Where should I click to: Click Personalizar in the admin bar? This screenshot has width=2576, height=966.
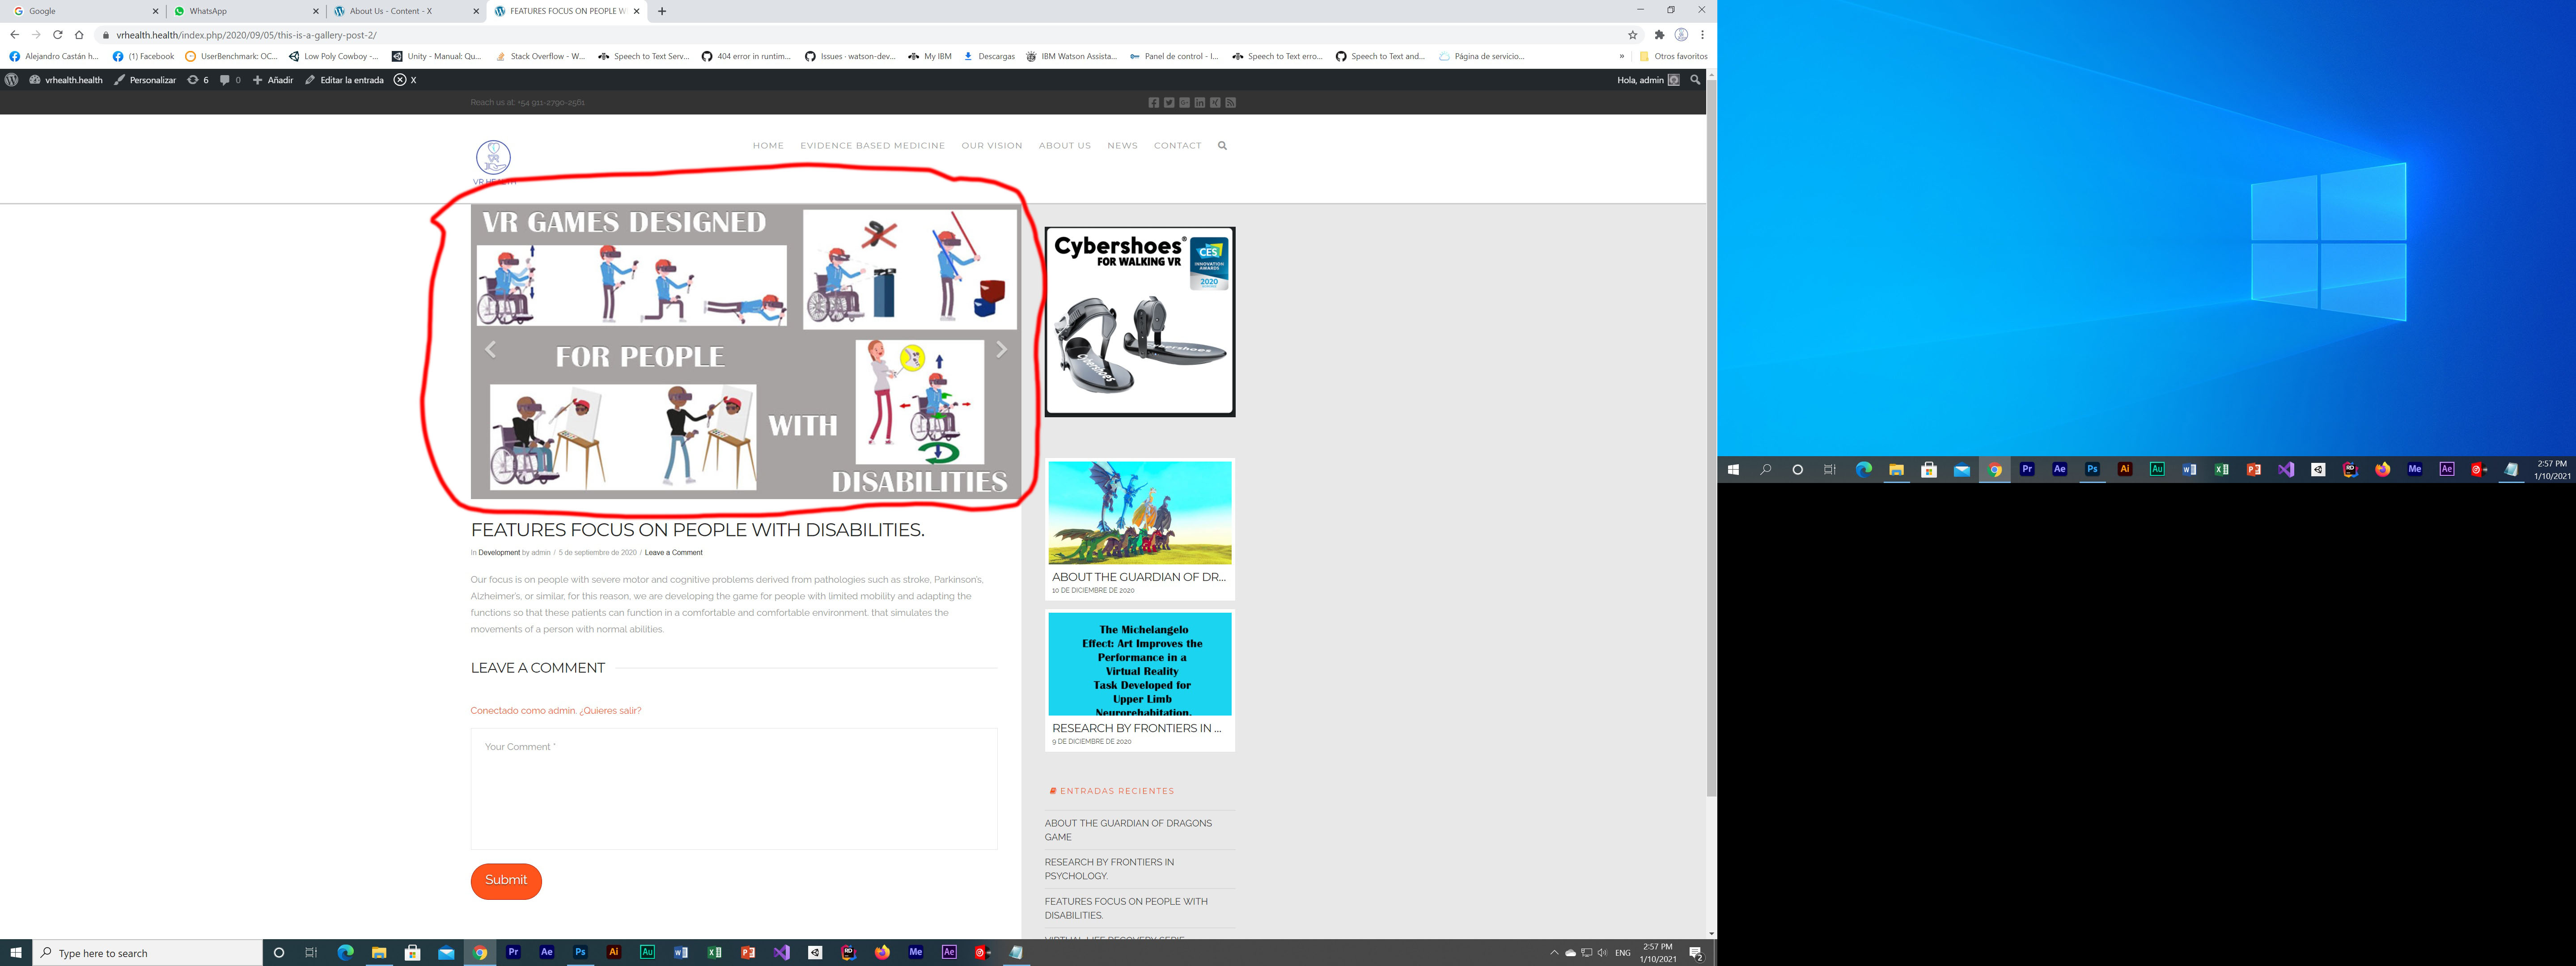(145, 80)
